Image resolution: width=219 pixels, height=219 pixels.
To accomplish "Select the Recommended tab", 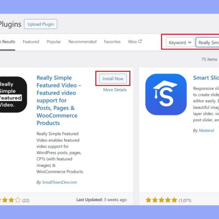I will (83, 42).
